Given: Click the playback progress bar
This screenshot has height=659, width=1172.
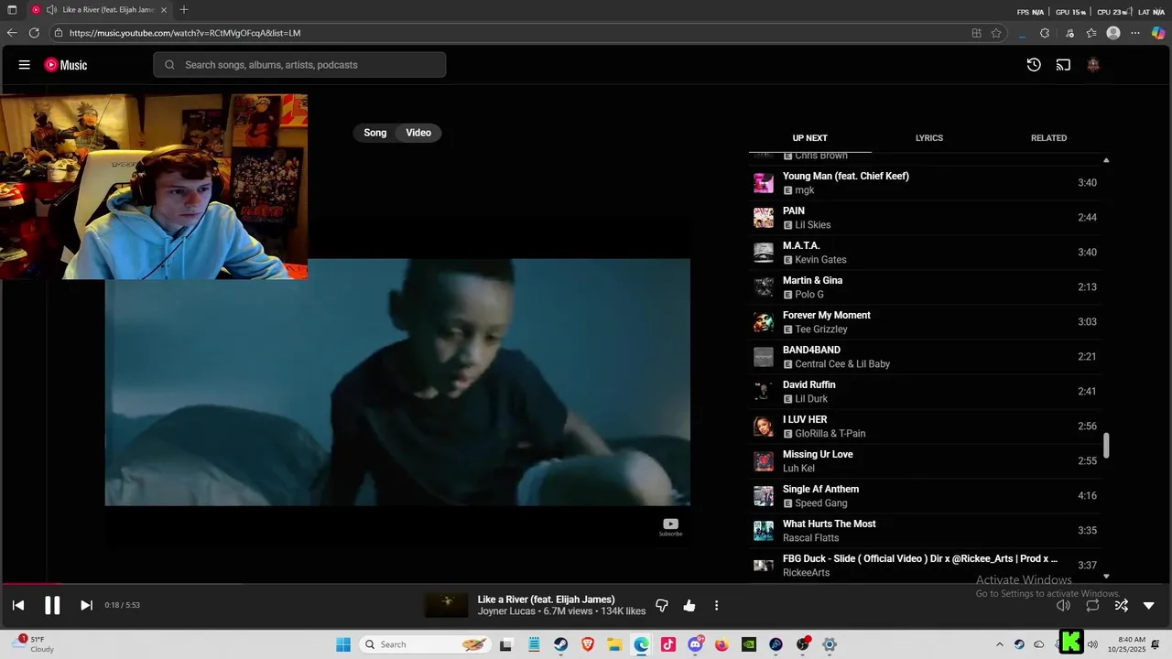Looking at the screenshot, I should coord(586,583).
